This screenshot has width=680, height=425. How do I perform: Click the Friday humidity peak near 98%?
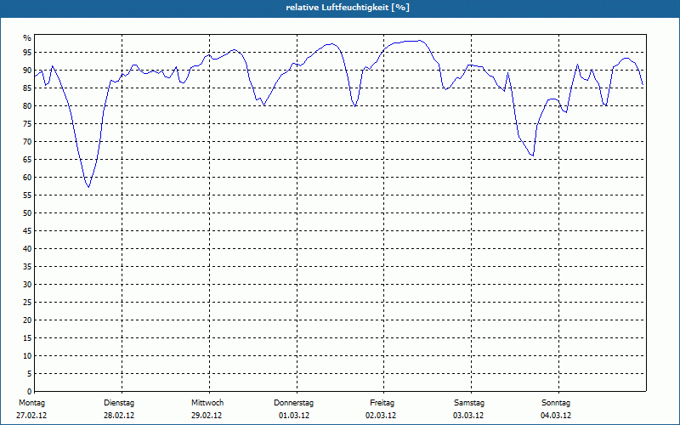(x=418, y=41)
